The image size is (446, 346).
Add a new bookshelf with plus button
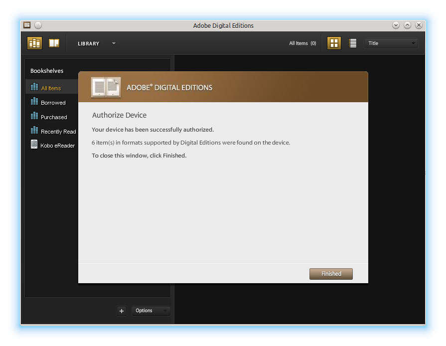pyautogui.click(x=122, y=311)
